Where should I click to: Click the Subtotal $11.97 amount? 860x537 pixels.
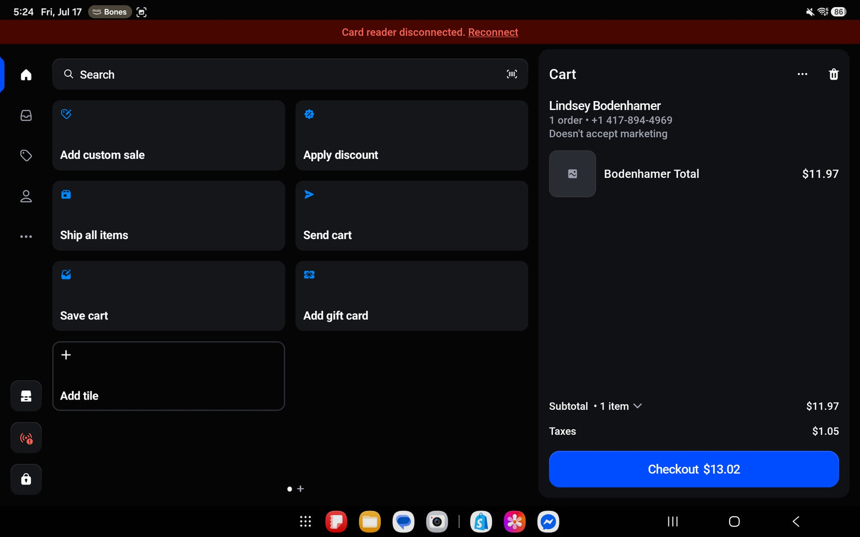[823, 406]
